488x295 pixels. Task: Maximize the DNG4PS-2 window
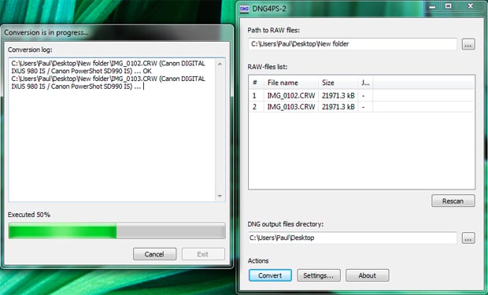click(448, 6)
